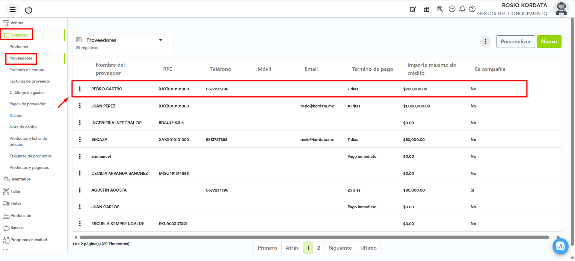
Task: Open the gift icon in top bar
Action: click(x=426, y=9)
